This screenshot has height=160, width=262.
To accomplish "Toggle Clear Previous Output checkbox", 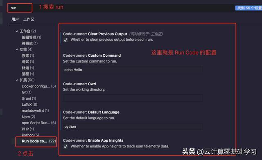I will 65,40.
